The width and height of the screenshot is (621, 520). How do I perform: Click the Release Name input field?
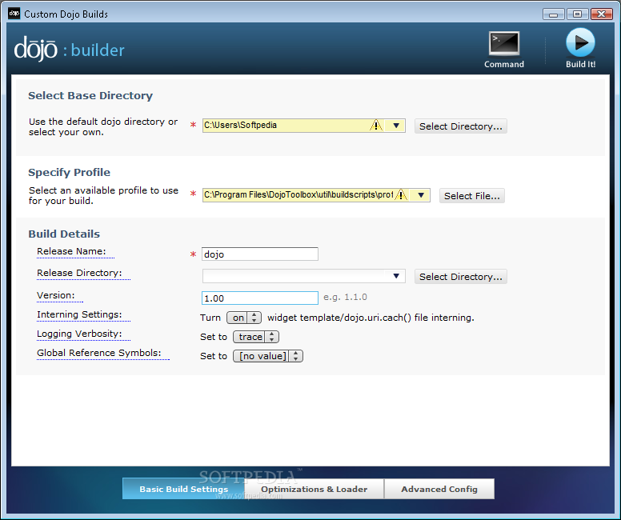click(260, 254)
